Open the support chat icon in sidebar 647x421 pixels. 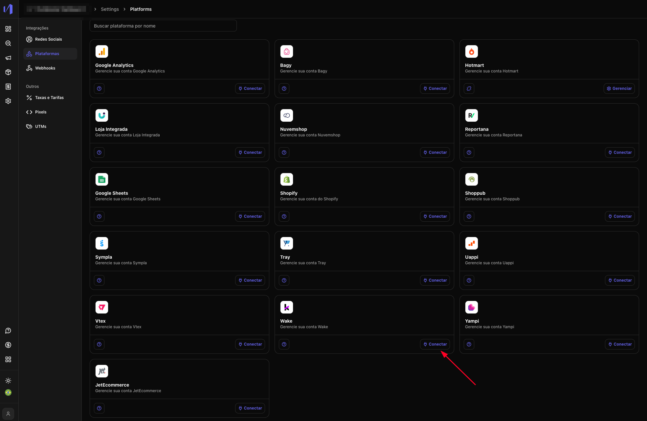pos(8,331)
